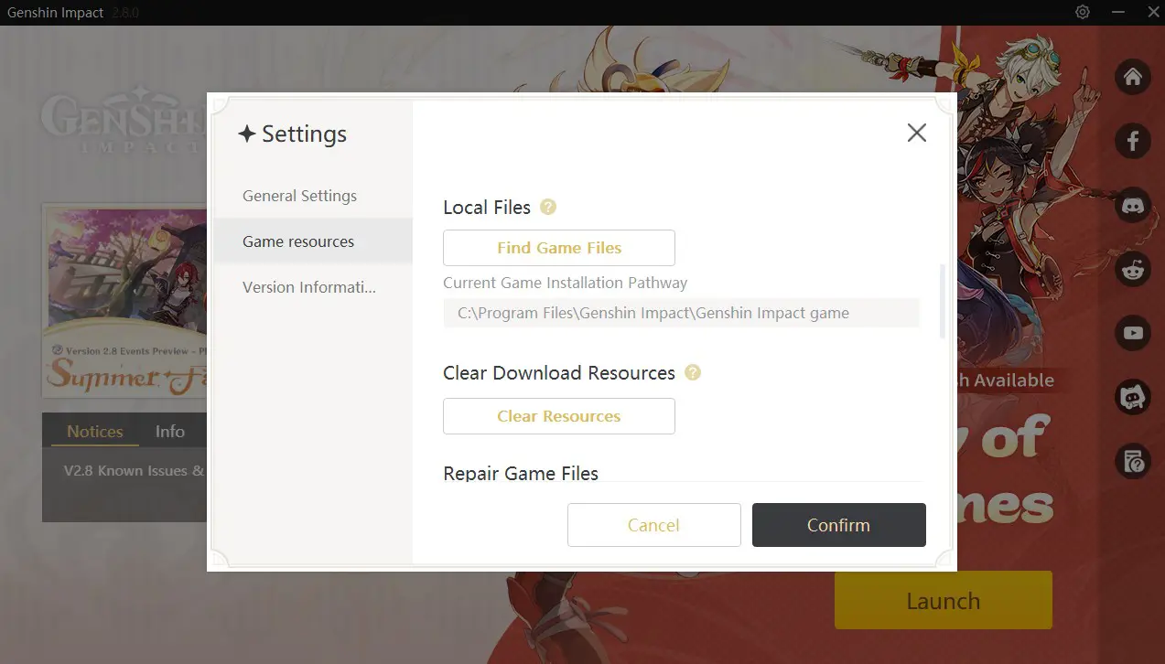Open the help and feedback document icon
1165x664 pixels.
tap(1133, 461)
